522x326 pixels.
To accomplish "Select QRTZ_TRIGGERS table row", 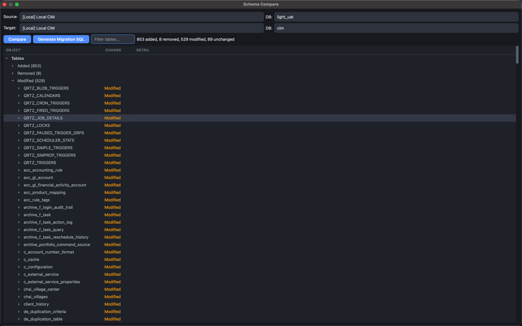I will point(260,163).
